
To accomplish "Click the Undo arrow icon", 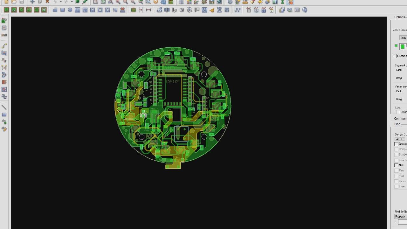I will pyautogui.click(x=55, y=2).
